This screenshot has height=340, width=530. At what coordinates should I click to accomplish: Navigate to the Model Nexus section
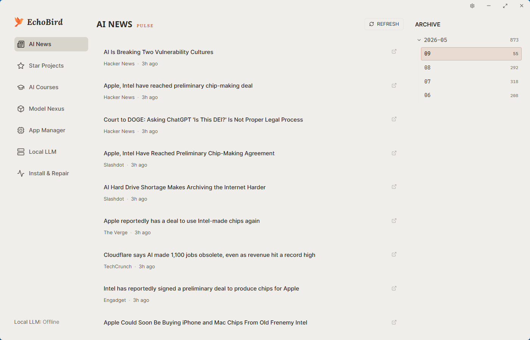pos(47,109)
